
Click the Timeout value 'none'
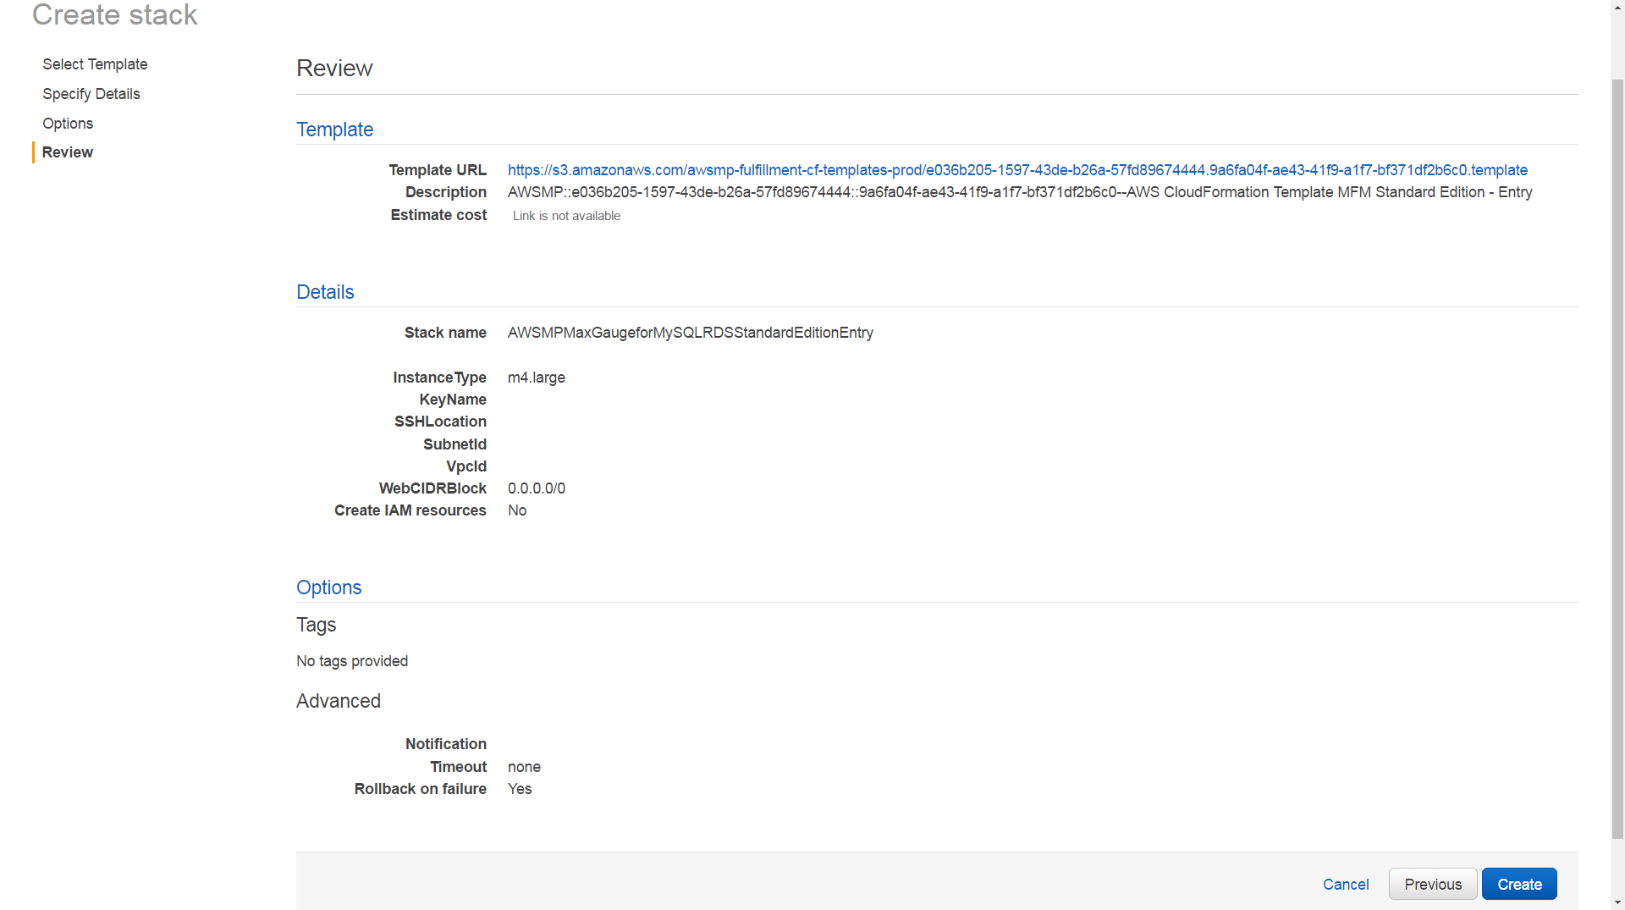[x=524, y=767]
